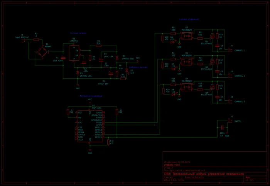The width and height of the screenshot is (270, 186).
Task: Select the R5 2.2k resistor symbol
Action: (98, 46)
